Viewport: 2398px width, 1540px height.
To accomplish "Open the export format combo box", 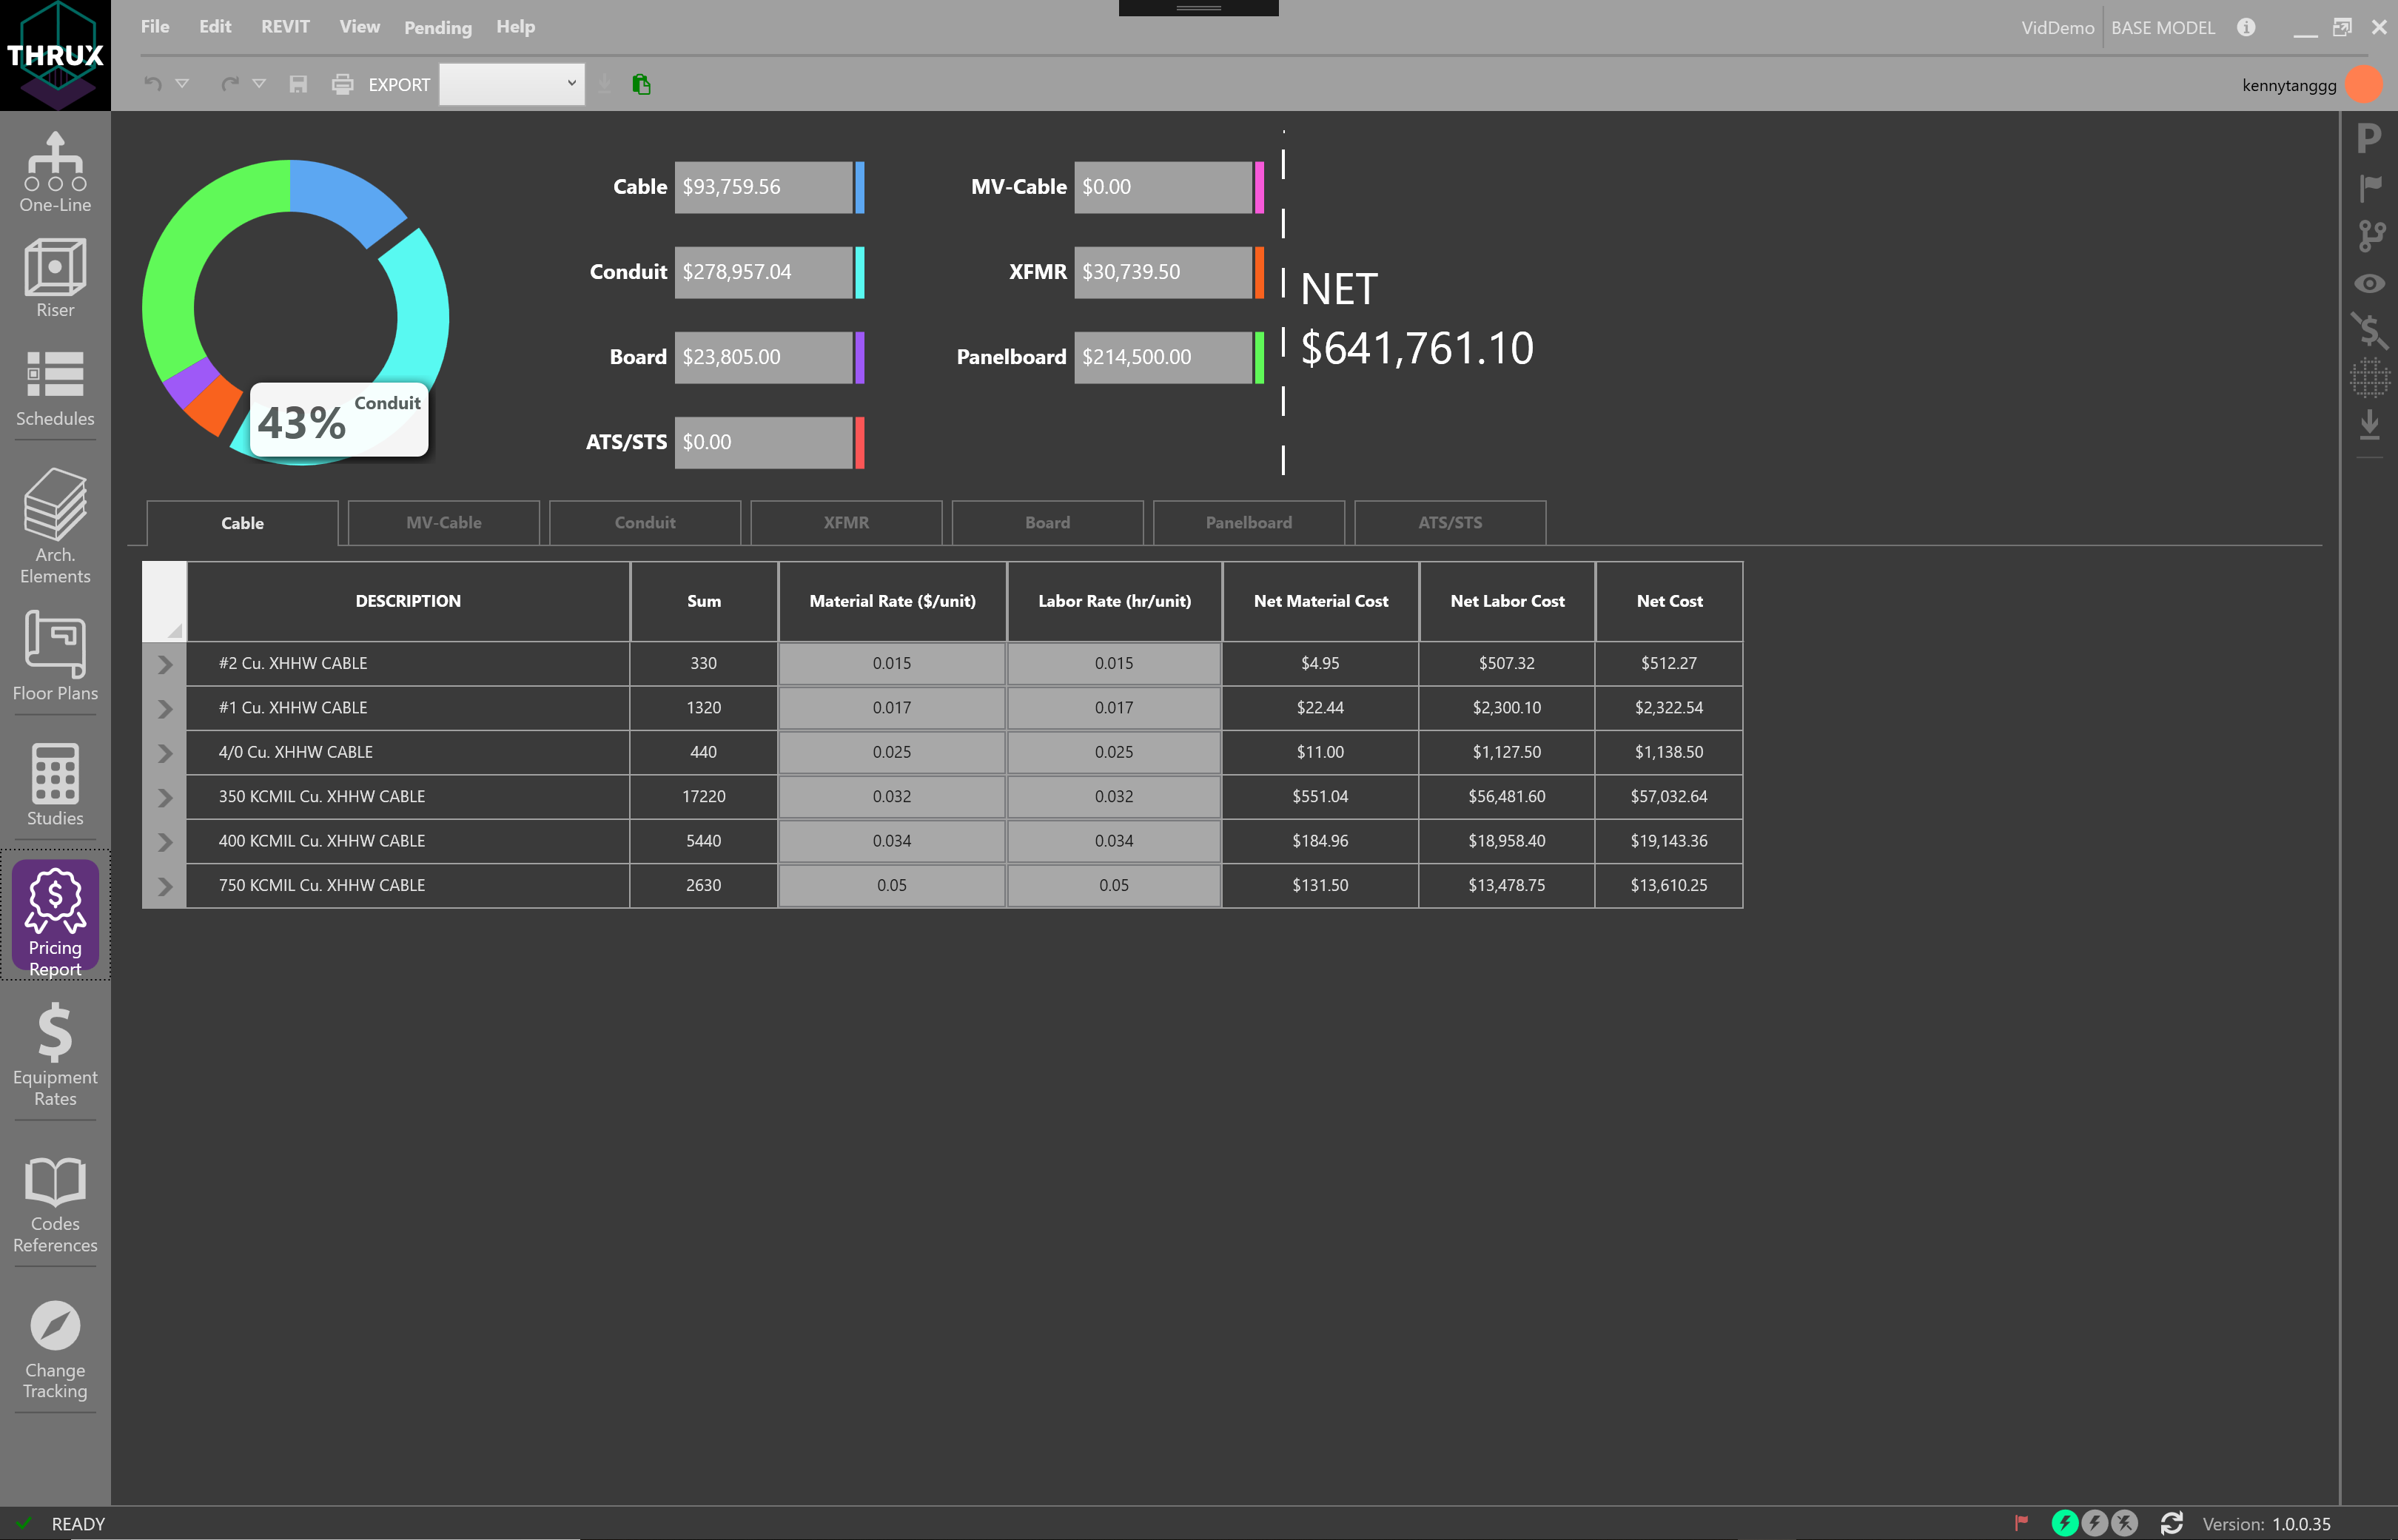I will coord(511,84).
